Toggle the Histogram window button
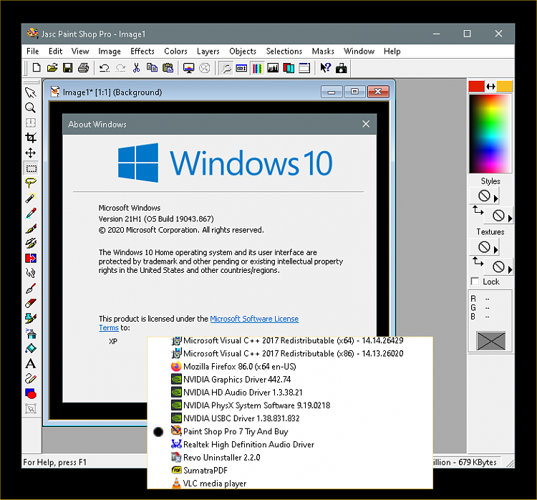Viewport: 537px width, 500px height. pyautogui.click(x=273, y=68)
